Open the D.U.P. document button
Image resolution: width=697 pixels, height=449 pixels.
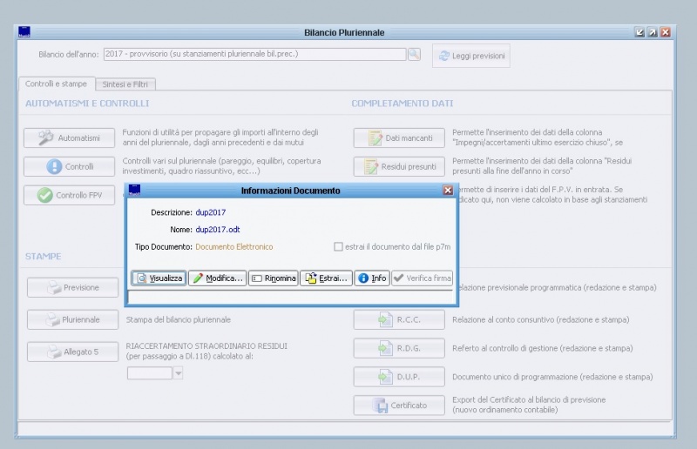coord(399,377)
